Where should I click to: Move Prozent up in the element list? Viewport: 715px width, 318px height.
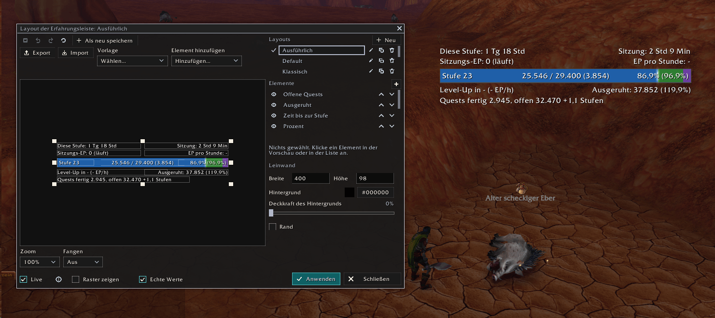click(x=381, y=126)
